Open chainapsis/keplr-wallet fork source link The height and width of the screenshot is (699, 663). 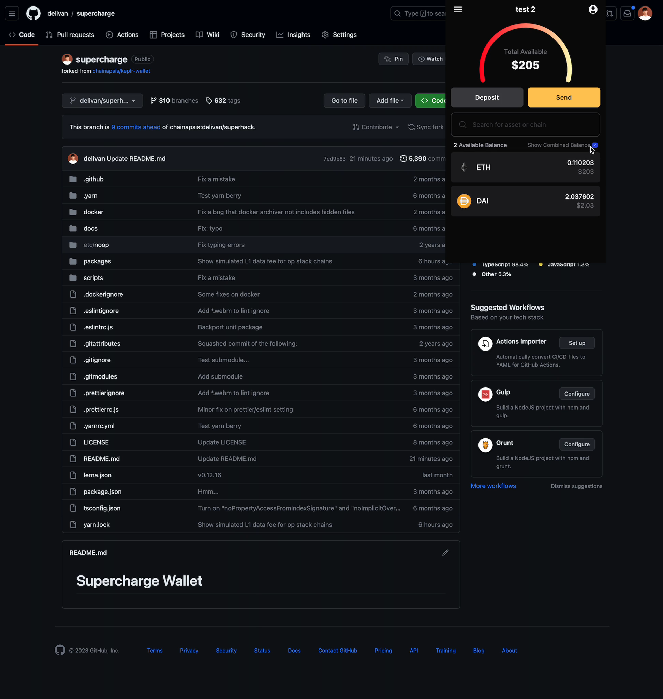point(121,71)
